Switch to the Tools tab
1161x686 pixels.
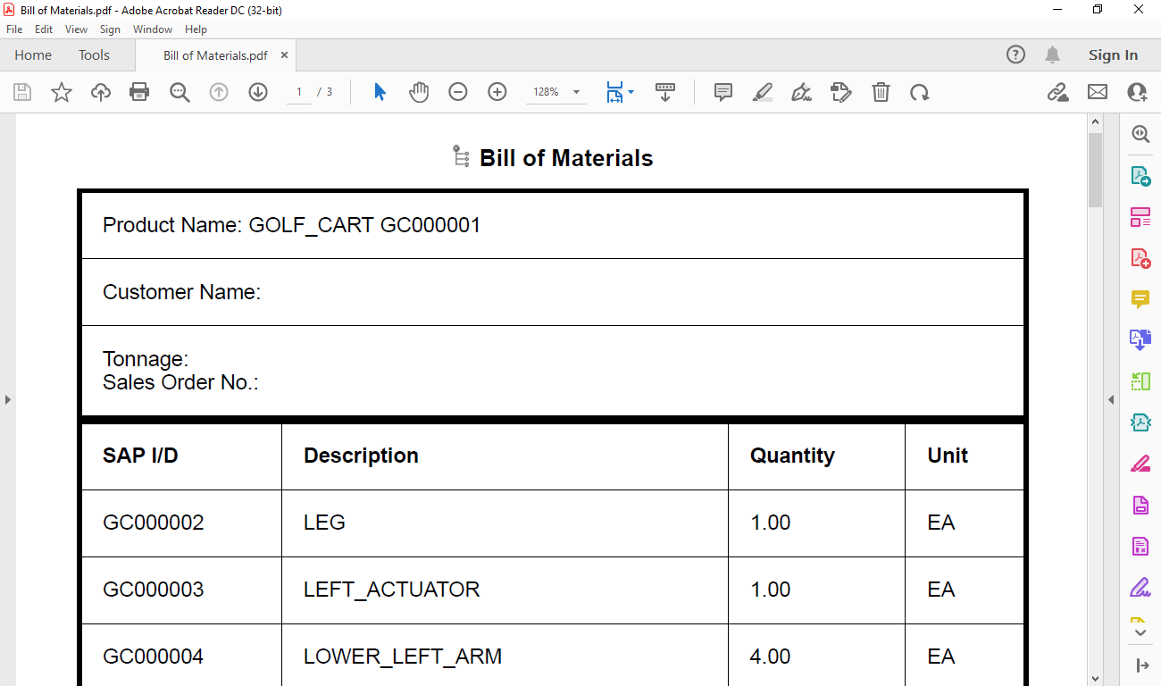pos(94,55)
